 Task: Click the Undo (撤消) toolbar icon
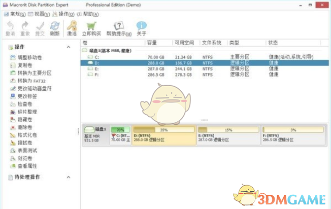coord(10,26)
